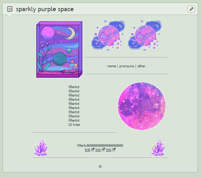This screenshot has height=177, width=201.
Task: Click the large round galaxy image
Action: [x=142, y=106]
